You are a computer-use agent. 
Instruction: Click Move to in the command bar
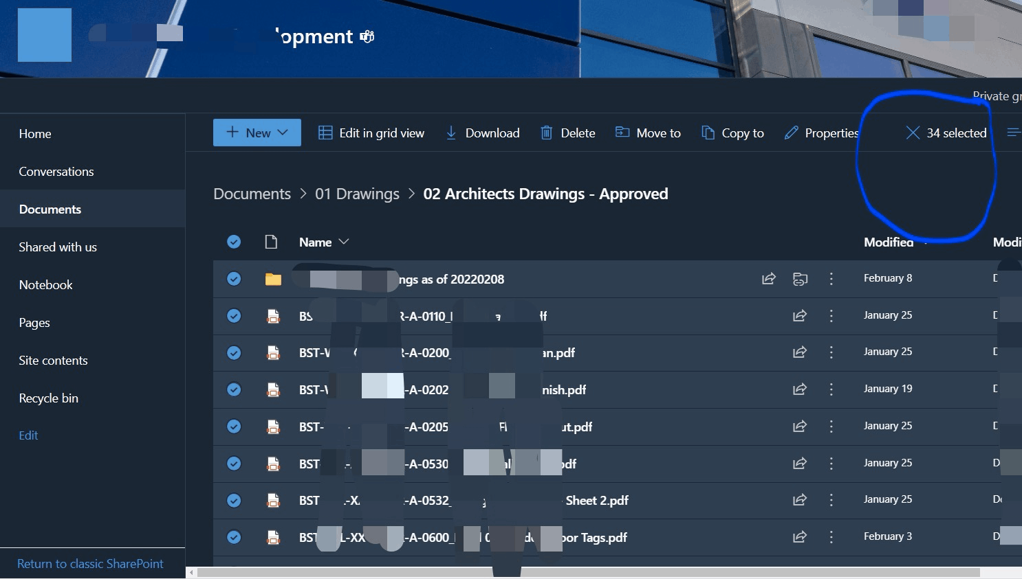click(x=648, y=133)
